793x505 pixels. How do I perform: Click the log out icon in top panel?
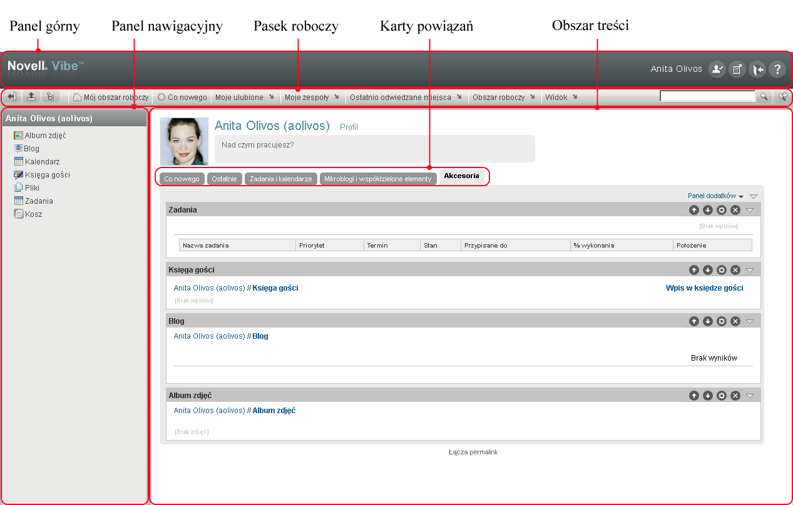757,69
